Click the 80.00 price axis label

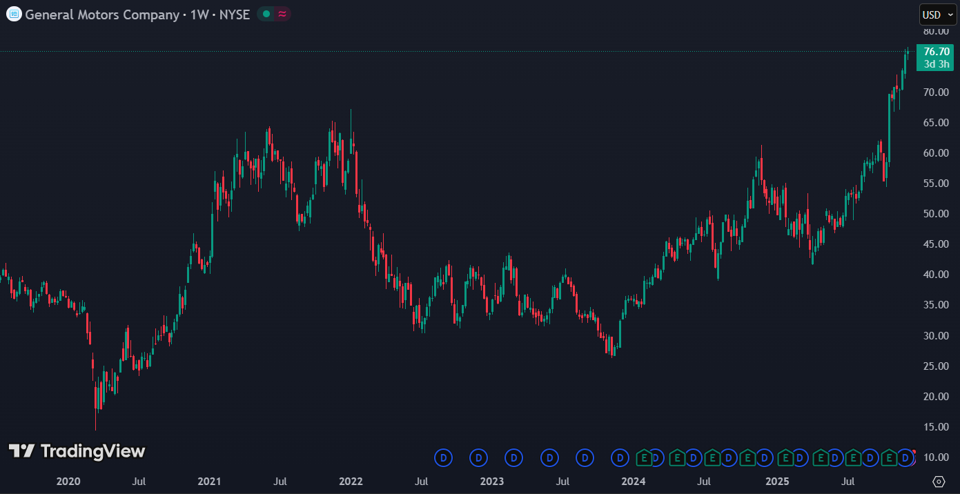[x=937, y=31]
